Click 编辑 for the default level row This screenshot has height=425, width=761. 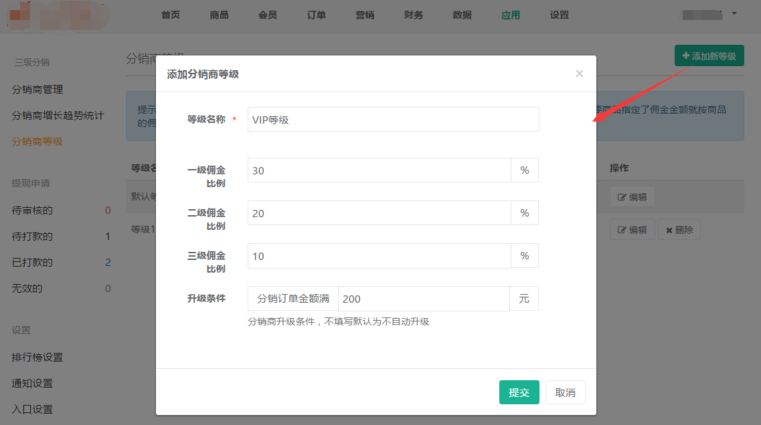pos(632,197)
